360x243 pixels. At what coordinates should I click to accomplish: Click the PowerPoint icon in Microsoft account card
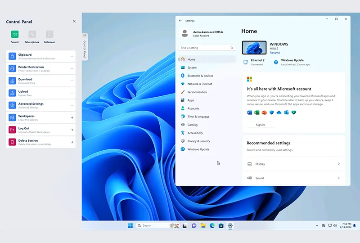click(264, 112)
